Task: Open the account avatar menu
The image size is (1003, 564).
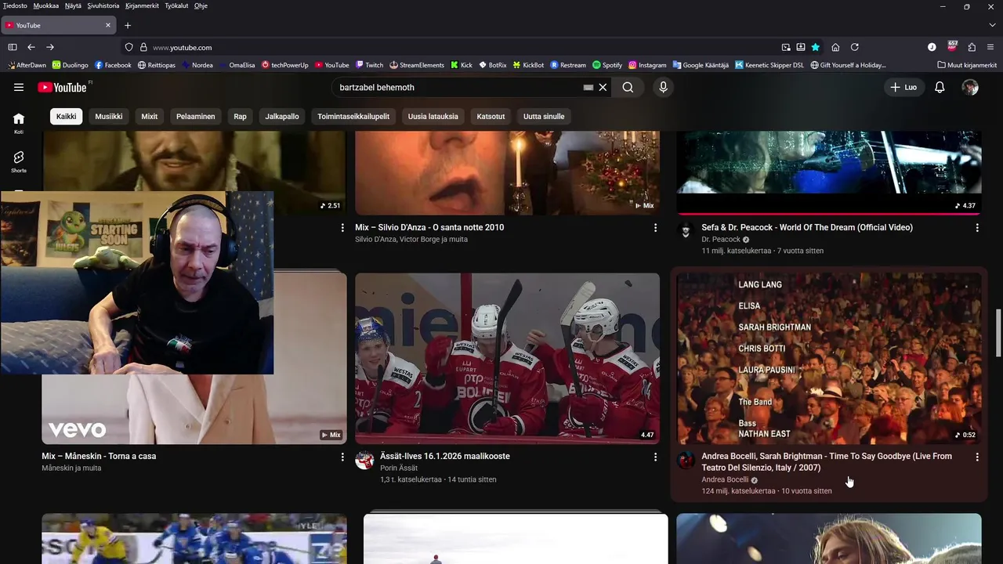Action: click(970, 88)
